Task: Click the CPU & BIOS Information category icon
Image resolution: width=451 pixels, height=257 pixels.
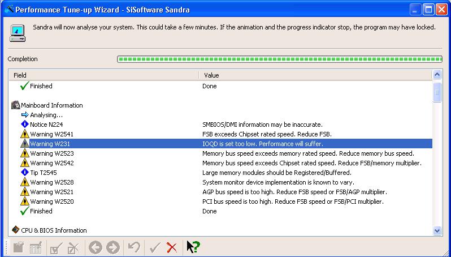Action: pyautogui.click(x=15, y=230)
